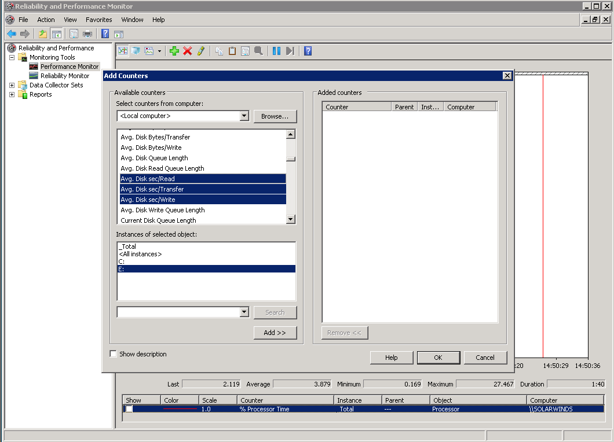This screenshot has height=442, width=614.
Task: Click the Update Data step icon
Action: (290, 51)
